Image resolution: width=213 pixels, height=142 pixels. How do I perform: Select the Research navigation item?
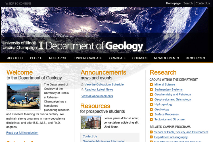click(57, 58)
